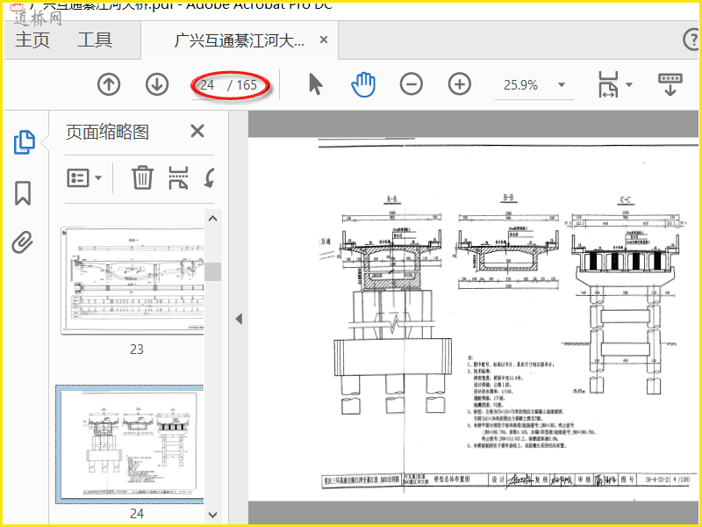Switch to the 工具 tab
Viewport: 702px width, 527px height.
[95, 40]
